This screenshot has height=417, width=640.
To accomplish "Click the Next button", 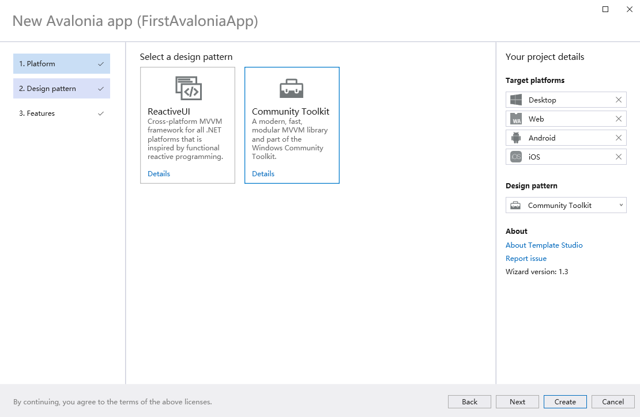I will tap(517, 401).
